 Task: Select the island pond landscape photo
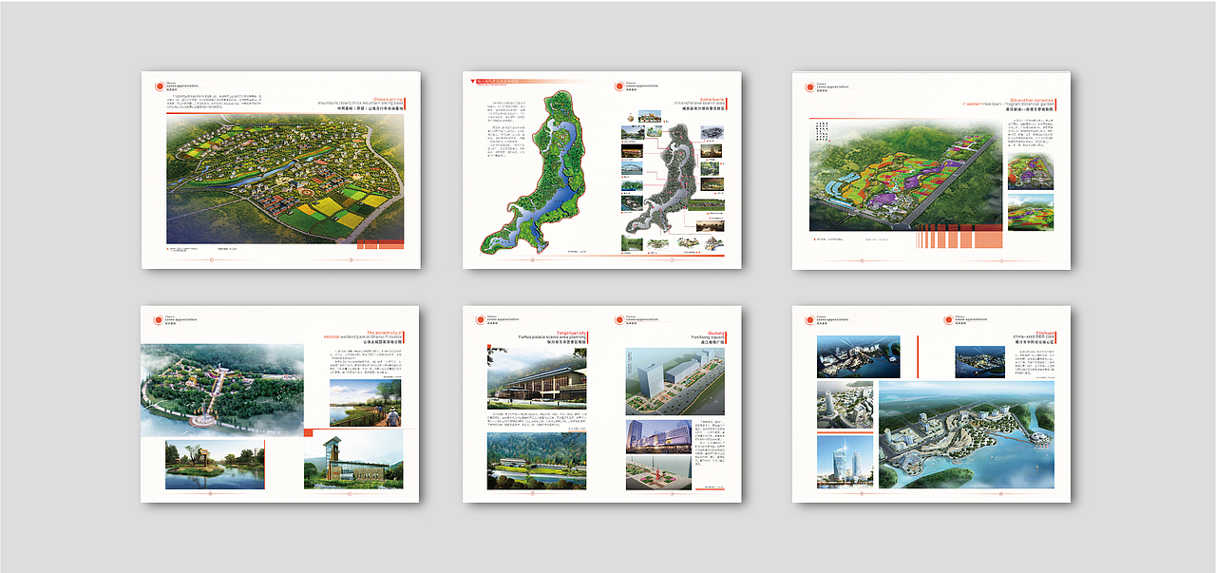click(x=215, y=465)
